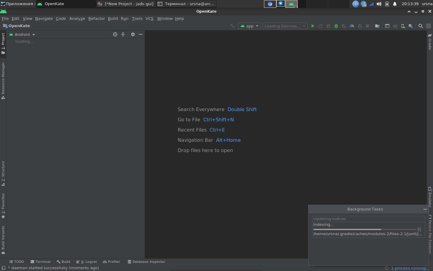This screenshot has height=271, width=433.
Task: Click the locate current file target icon
Action: coord(115,35)
